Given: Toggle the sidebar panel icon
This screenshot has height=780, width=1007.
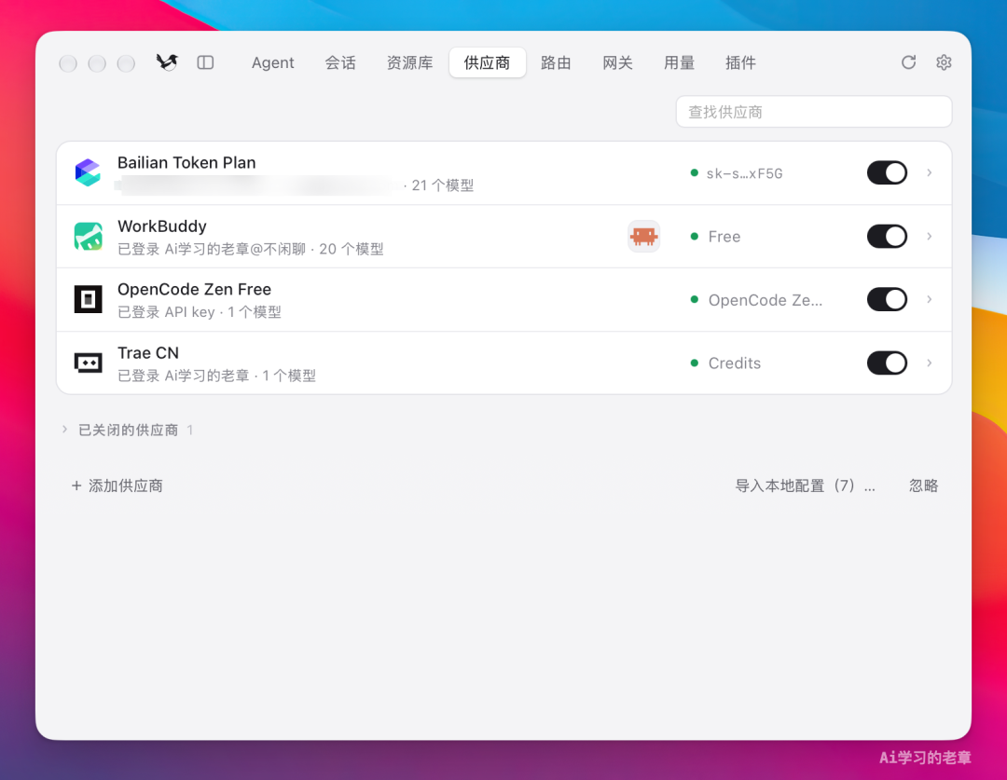Looking at the screenshot, I should coord(205,62).
